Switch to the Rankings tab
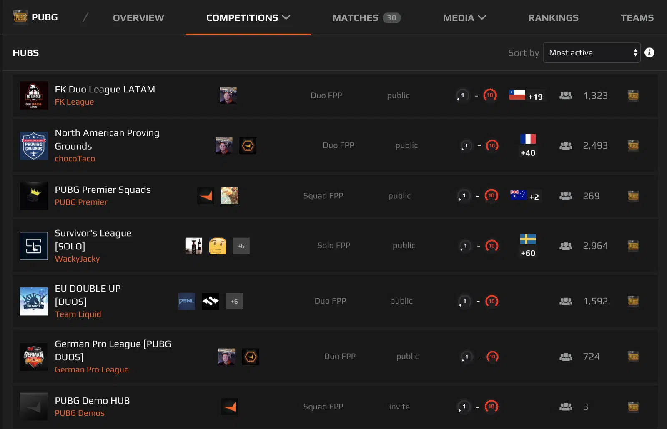667x429 pixels. pyautogui.click(x=553, y=18)
